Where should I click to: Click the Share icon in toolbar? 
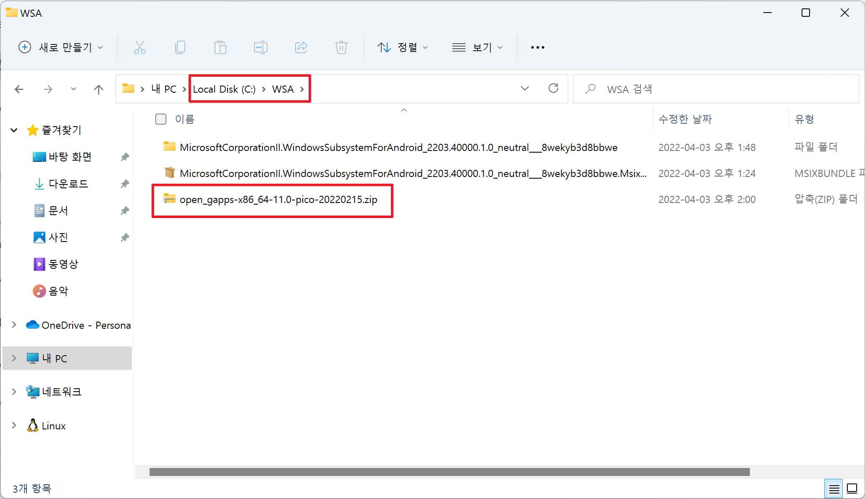(x=301, y=47)
